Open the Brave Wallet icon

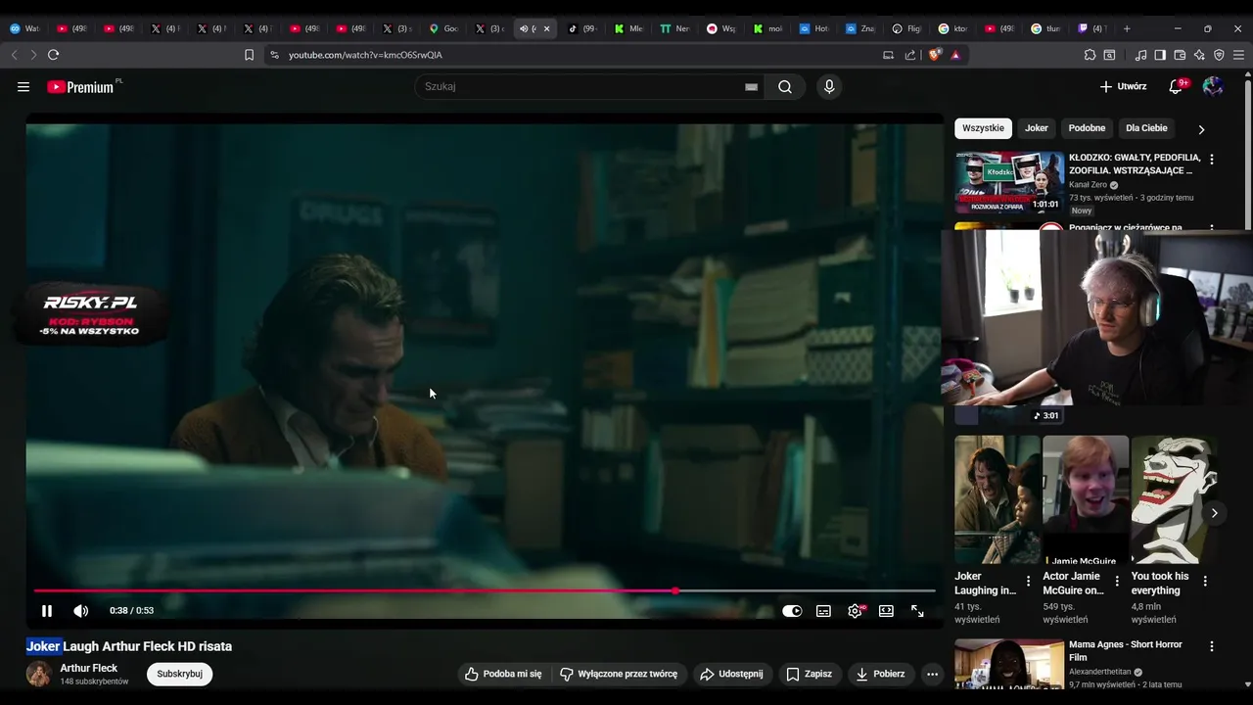click(1180, 55)
